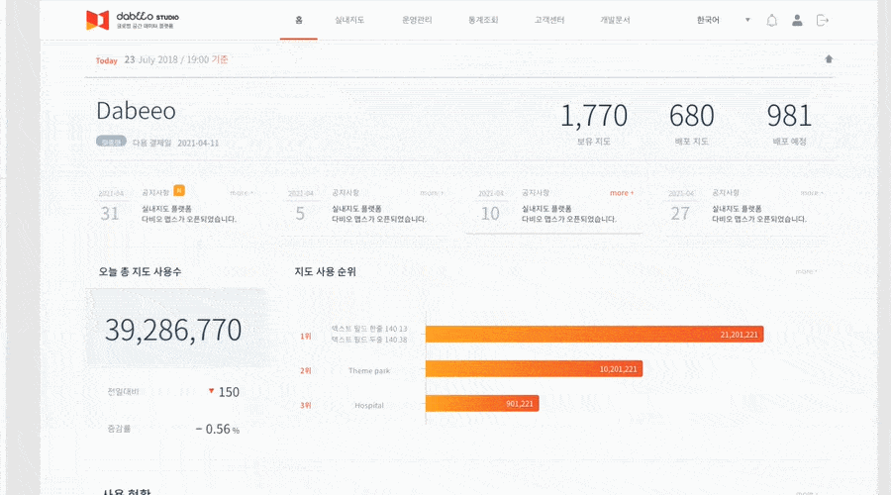Click the notice text dated 27
Viewport: 891px width, 495px height.
(x=759, y=214)
